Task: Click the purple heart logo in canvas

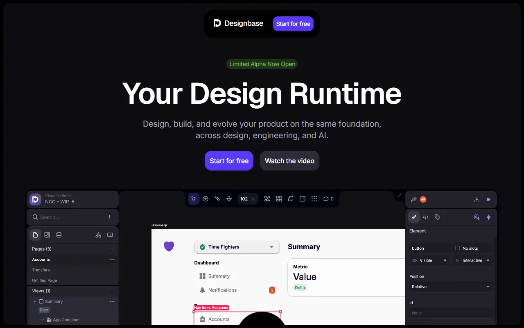Action: 169,246
